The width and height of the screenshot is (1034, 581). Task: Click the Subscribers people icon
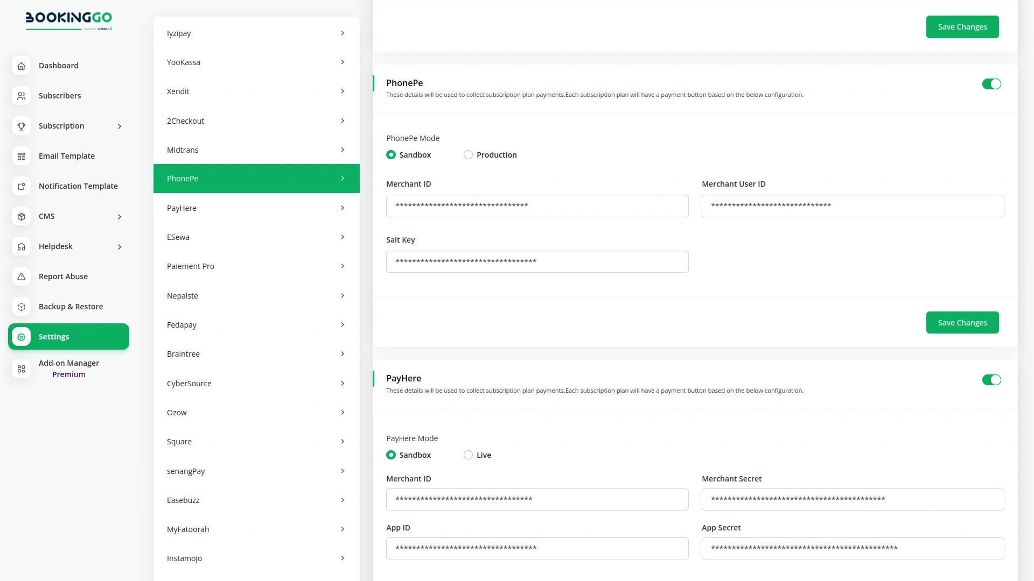point(22,96)
